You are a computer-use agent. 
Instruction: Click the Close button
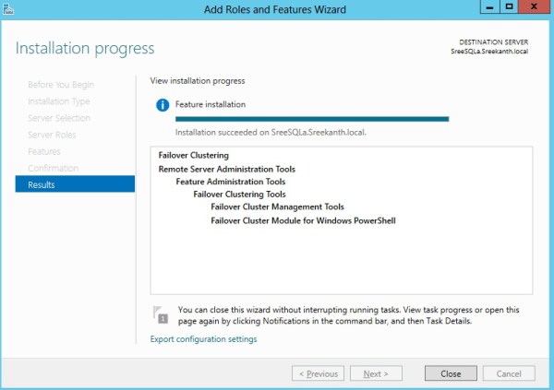(451, 373)
